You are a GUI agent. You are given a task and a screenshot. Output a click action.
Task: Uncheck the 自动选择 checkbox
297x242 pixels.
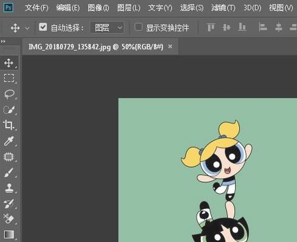pos(43,27)
